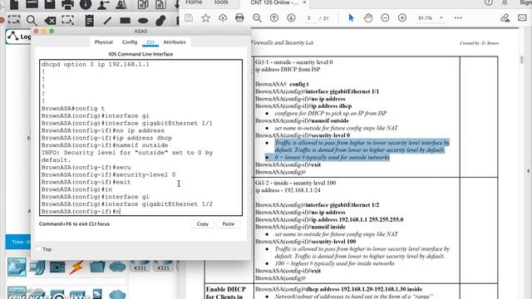Zoom out the PDF with the minus button
The width and height of the screenshot is (532, 299).
385,17
